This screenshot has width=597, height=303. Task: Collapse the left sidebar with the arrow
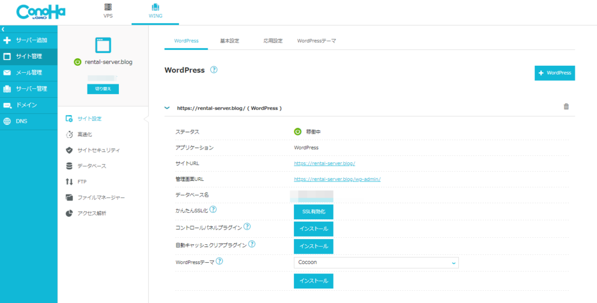pyautogui.click(x=3, y=29)
